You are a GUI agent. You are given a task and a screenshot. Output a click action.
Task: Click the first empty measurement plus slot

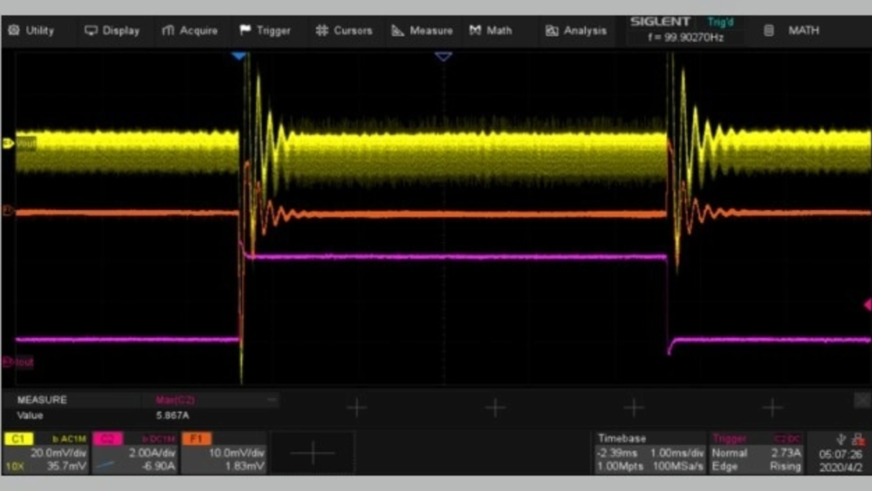[x=356, y=408]
